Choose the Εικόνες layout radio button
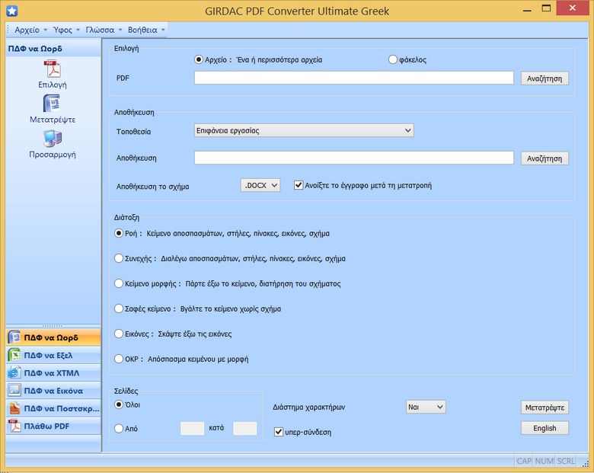Screen dimensions: 594x473 pos(119,334)
